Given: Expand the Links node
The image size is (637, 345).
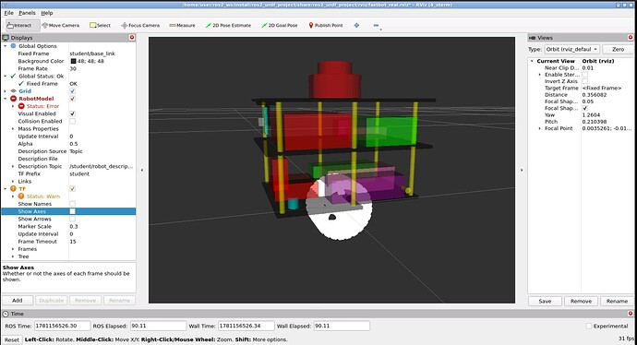Looking at the screenshot, I should click(x=13, y=182).
